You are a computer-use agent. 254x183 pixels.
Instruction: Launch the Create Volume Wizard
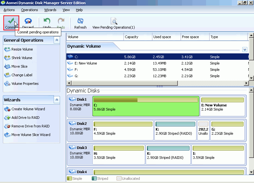tap(28, 109)
